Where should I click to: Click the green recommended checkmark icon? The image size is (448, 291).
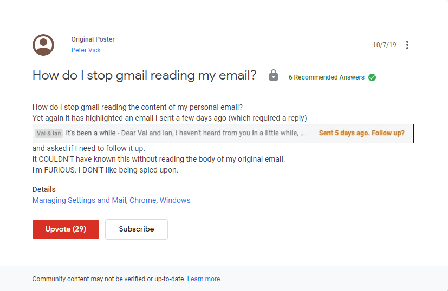click(x=372, y=77)
